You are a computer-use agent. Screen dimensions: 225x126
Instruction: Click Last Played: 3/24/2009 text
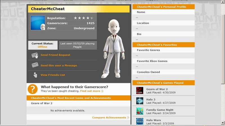click(161, 113)
